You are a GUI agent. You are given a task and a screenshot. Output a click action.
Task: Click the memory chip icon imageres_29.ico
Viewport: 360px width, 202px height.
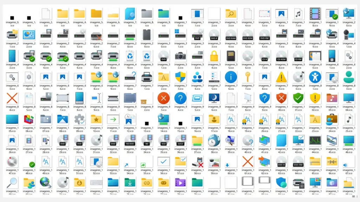(x=147, y=34)
